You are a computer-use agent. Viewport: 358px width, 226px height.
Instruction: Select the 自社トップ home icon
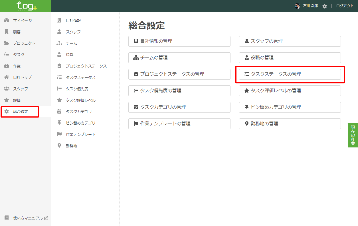pos(6,77)
